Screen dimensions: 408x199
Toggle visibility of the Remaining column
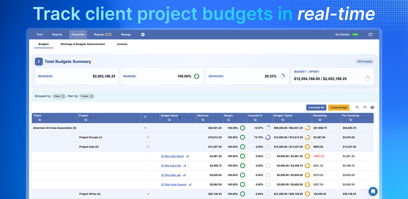[x=320, y=120]
